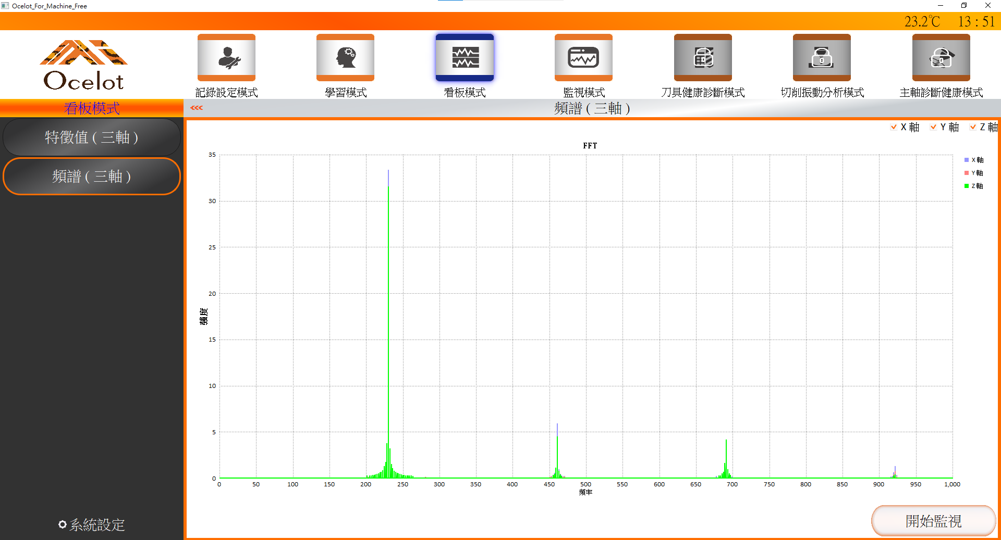Select the 頻譜（三軸）tab

click(x=92, y=176)
